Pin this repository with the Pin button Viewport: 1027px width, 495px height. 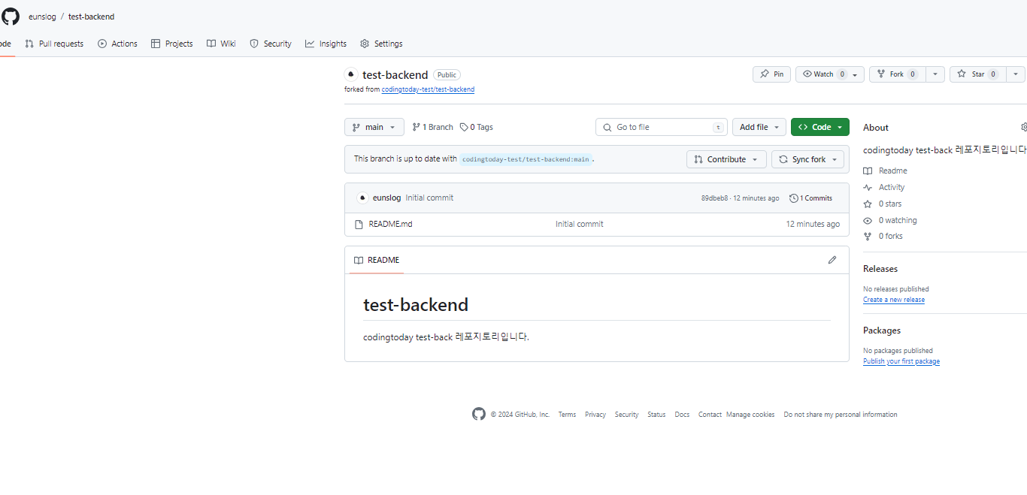(771, 74)
